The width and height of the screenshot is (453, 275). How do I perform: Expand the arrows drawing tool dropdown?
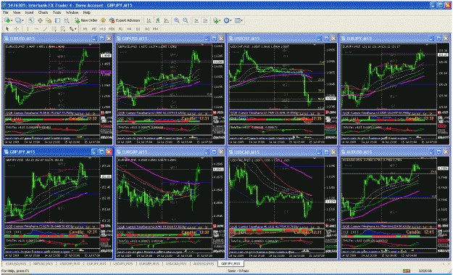tap(75, 29)
